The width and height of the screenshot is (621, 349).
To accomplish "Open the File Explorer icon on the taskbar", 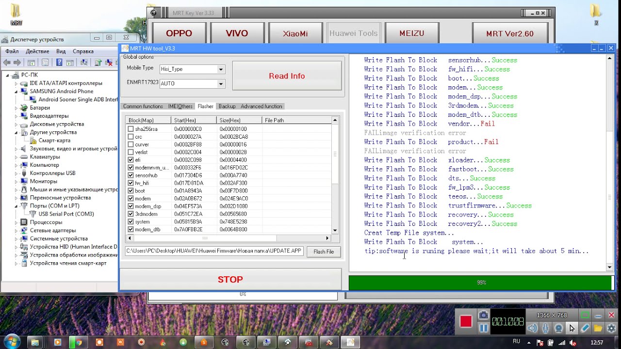I will 35,342.
